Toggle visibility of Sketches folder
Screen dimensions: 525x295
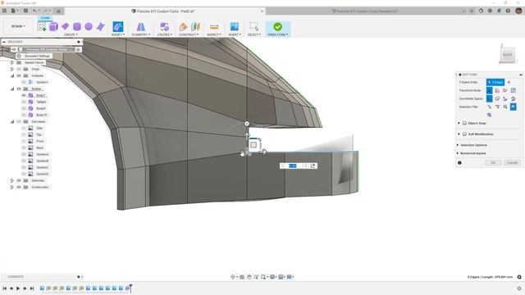coord(19,180)
